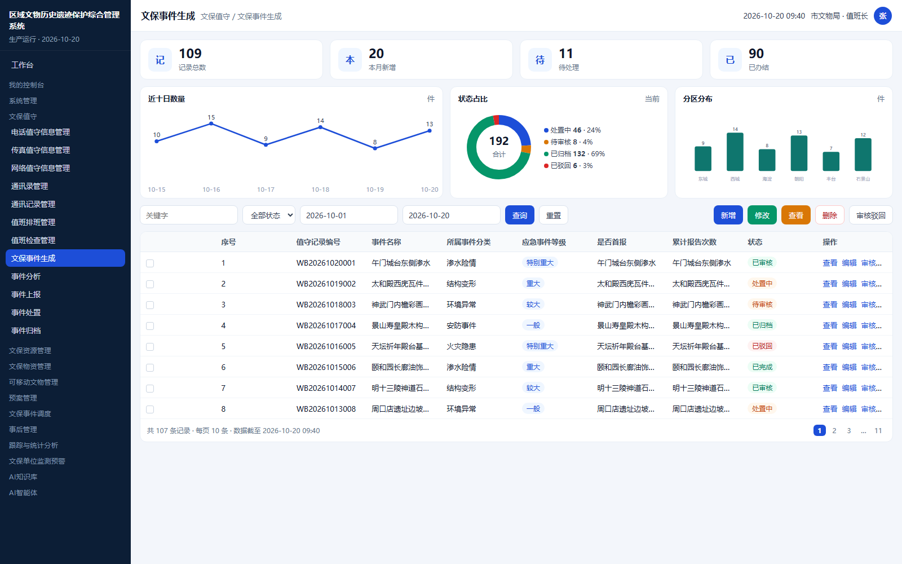Check the box for row WB20261017004
Screen dimensions: 902x564
coord(150,326)
